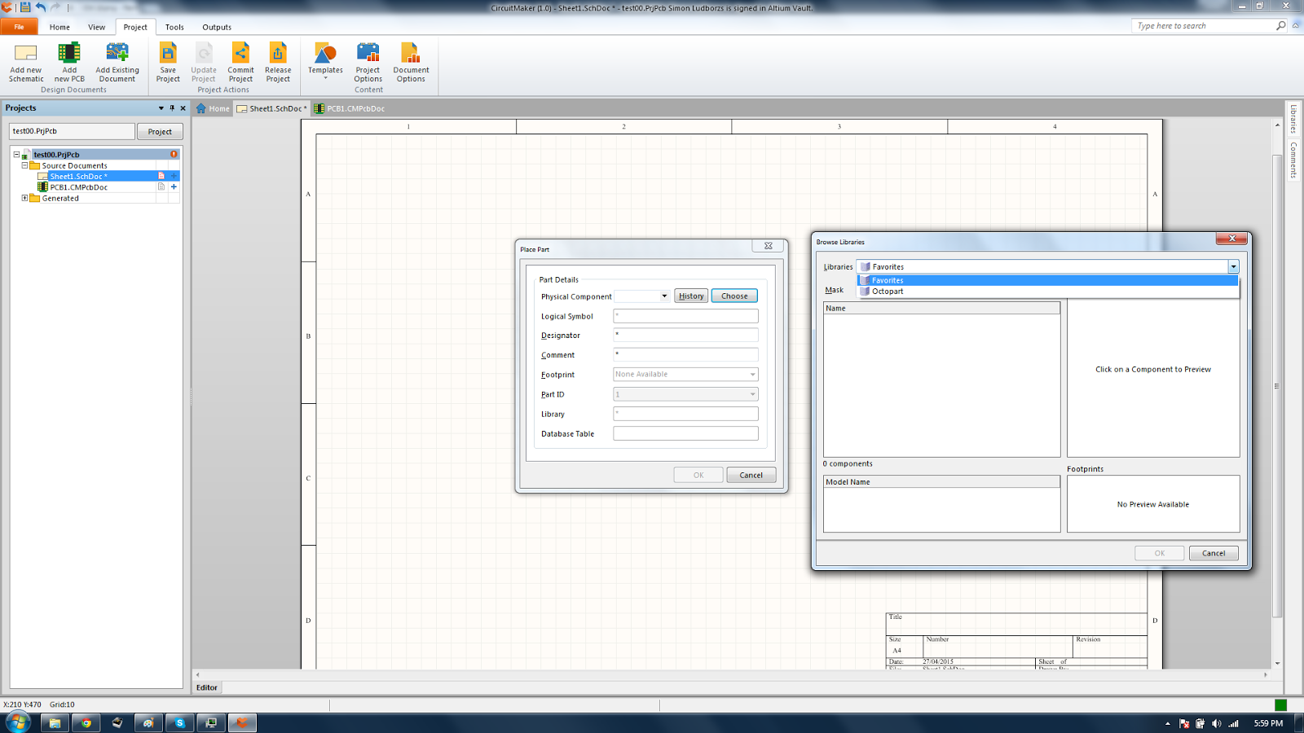Select Octopart in the libraries dropdown list
This screenshot has height=733, width=1304.
tap(1047, 292)
